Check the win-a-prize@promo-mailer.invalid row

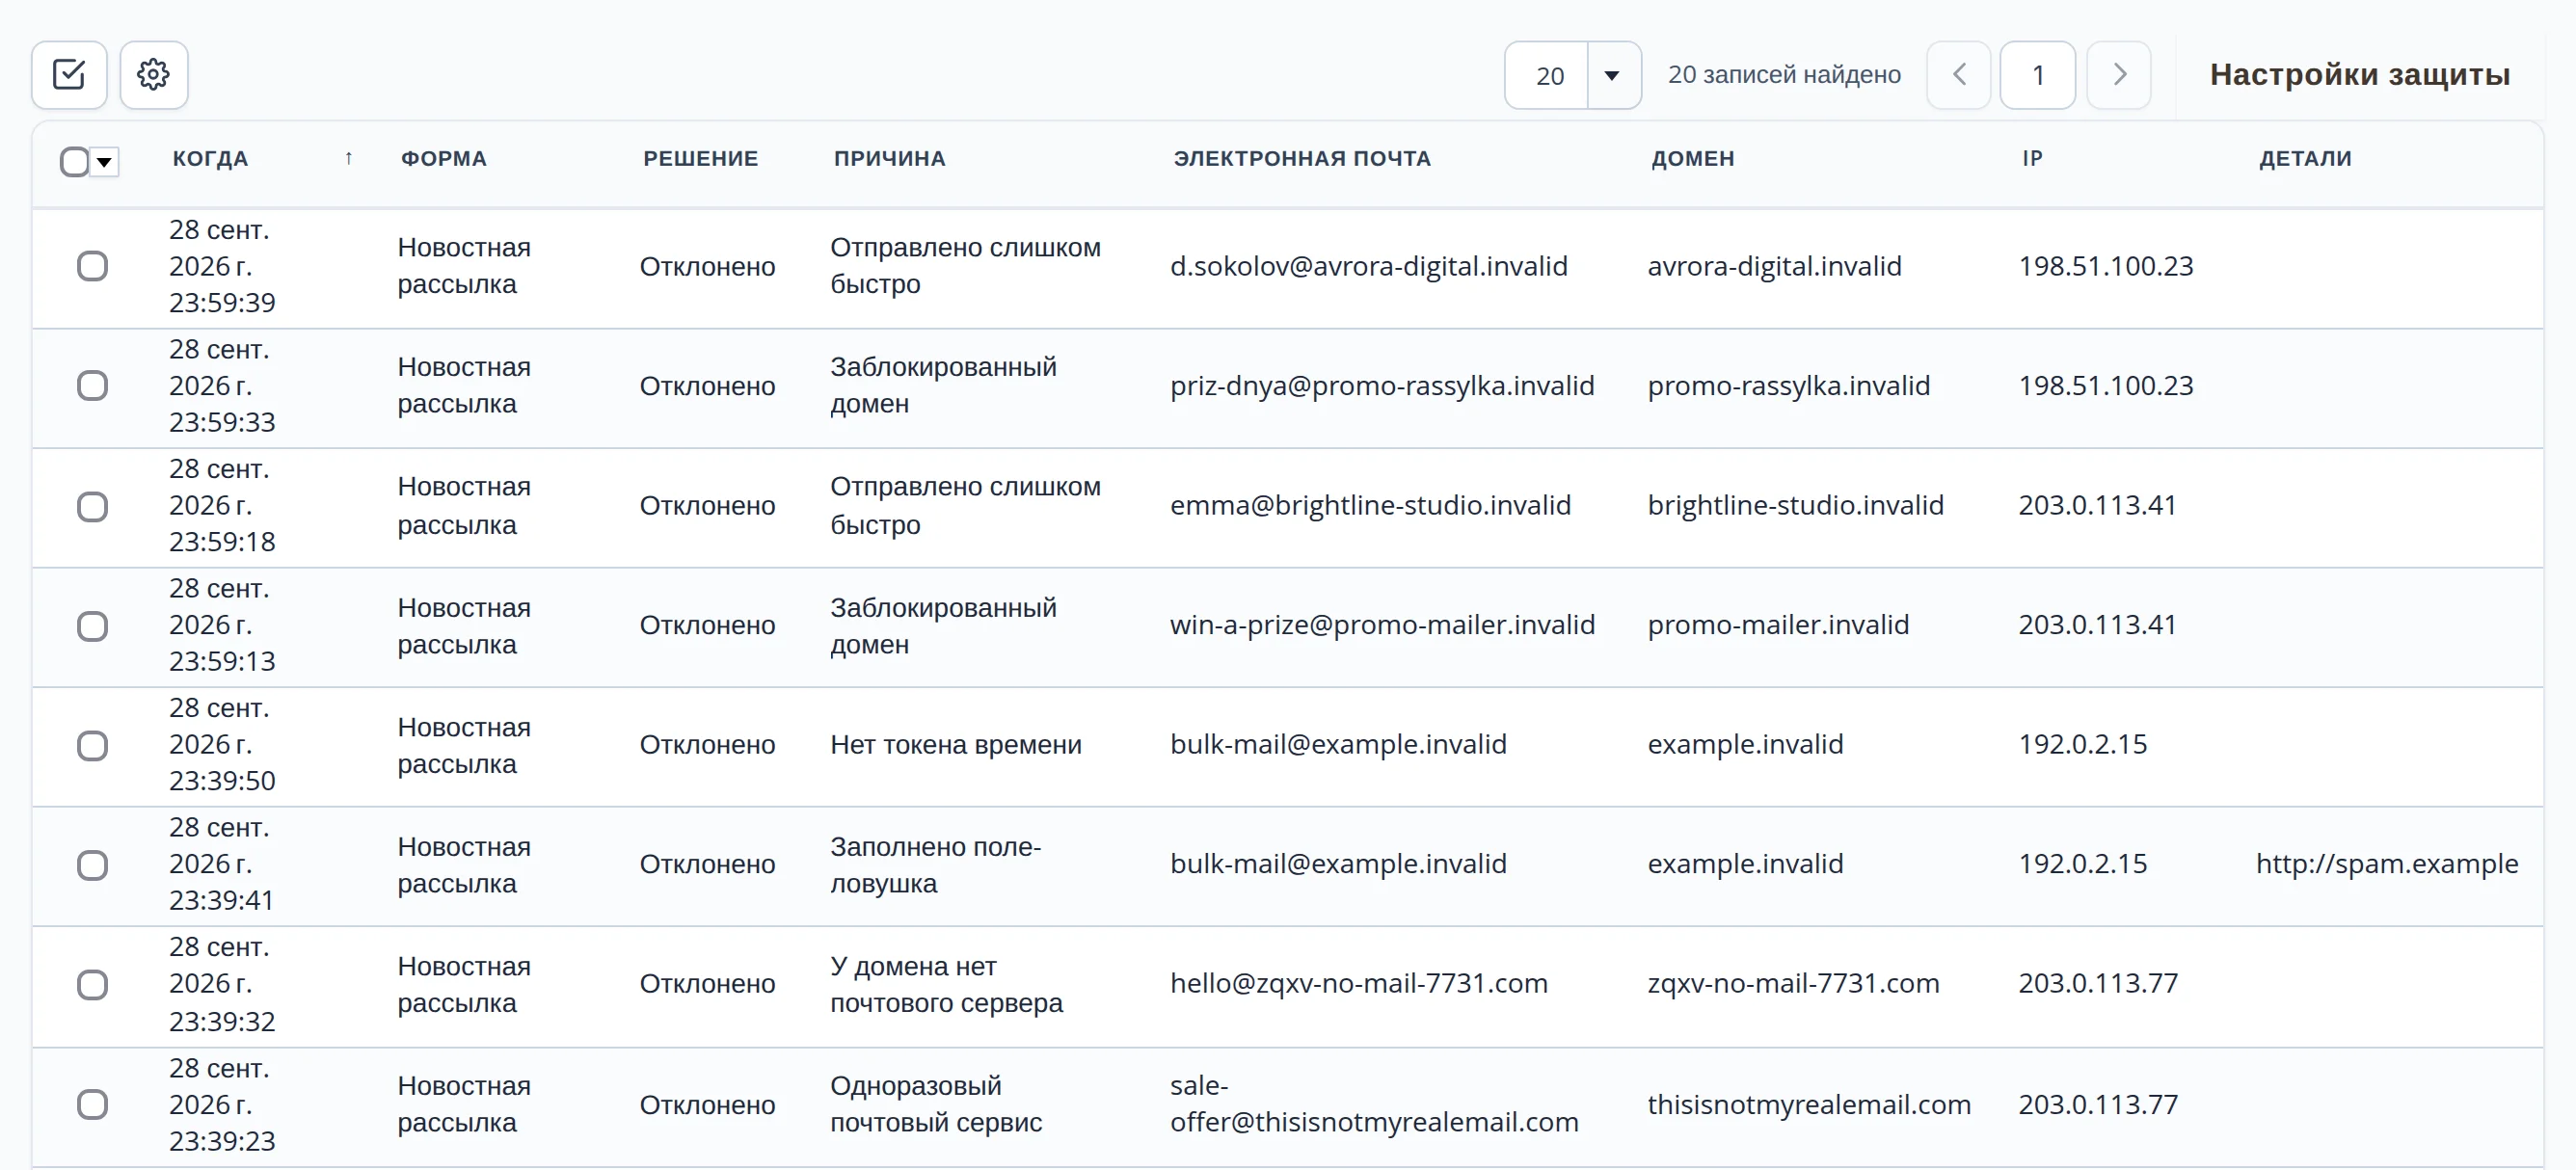(x=92, y=626)
